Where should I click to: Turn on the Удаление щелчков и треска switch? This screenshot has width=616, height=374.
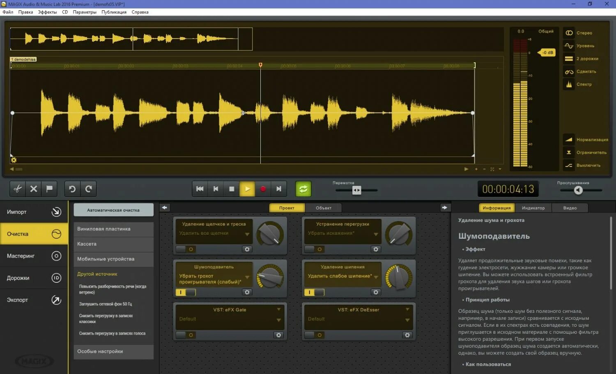pos(185,249)
